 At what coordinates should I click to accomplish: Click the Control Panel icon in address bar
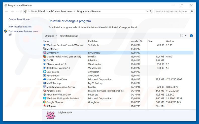point(25,11)
